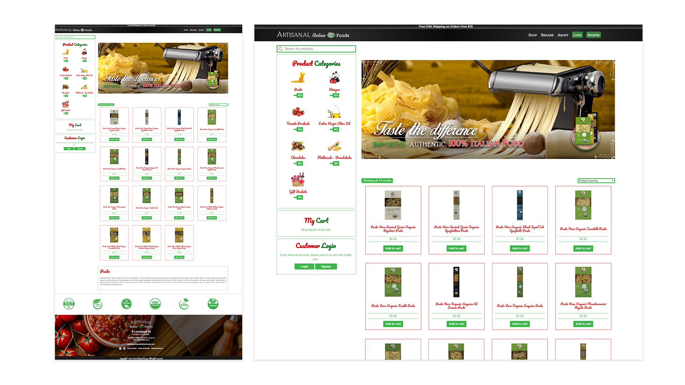Viewport: 685px width, 385px height.
Task: Click the Register button in large header
Action: tap(593, 35)
